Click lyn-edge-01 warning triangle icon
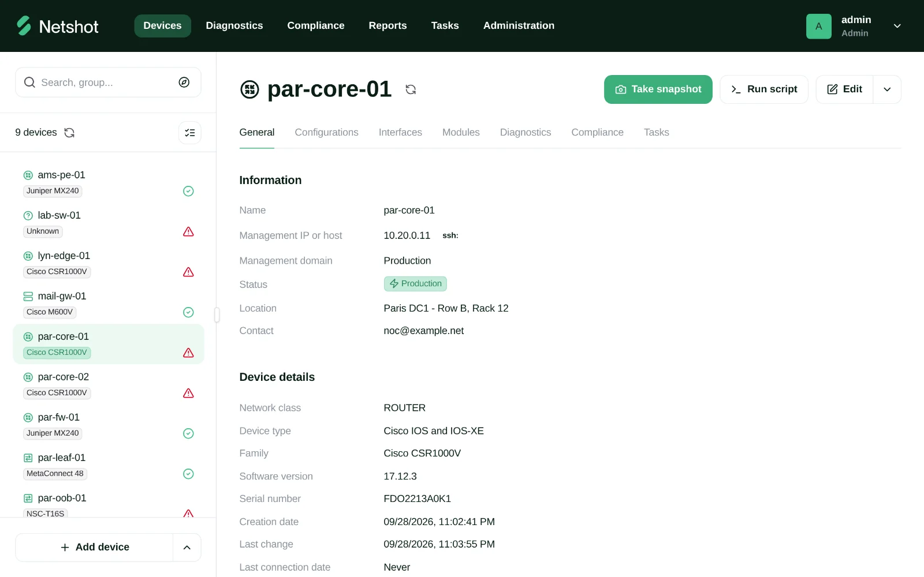The height and width of the screenshot is (577, 924). pos(188,272)
